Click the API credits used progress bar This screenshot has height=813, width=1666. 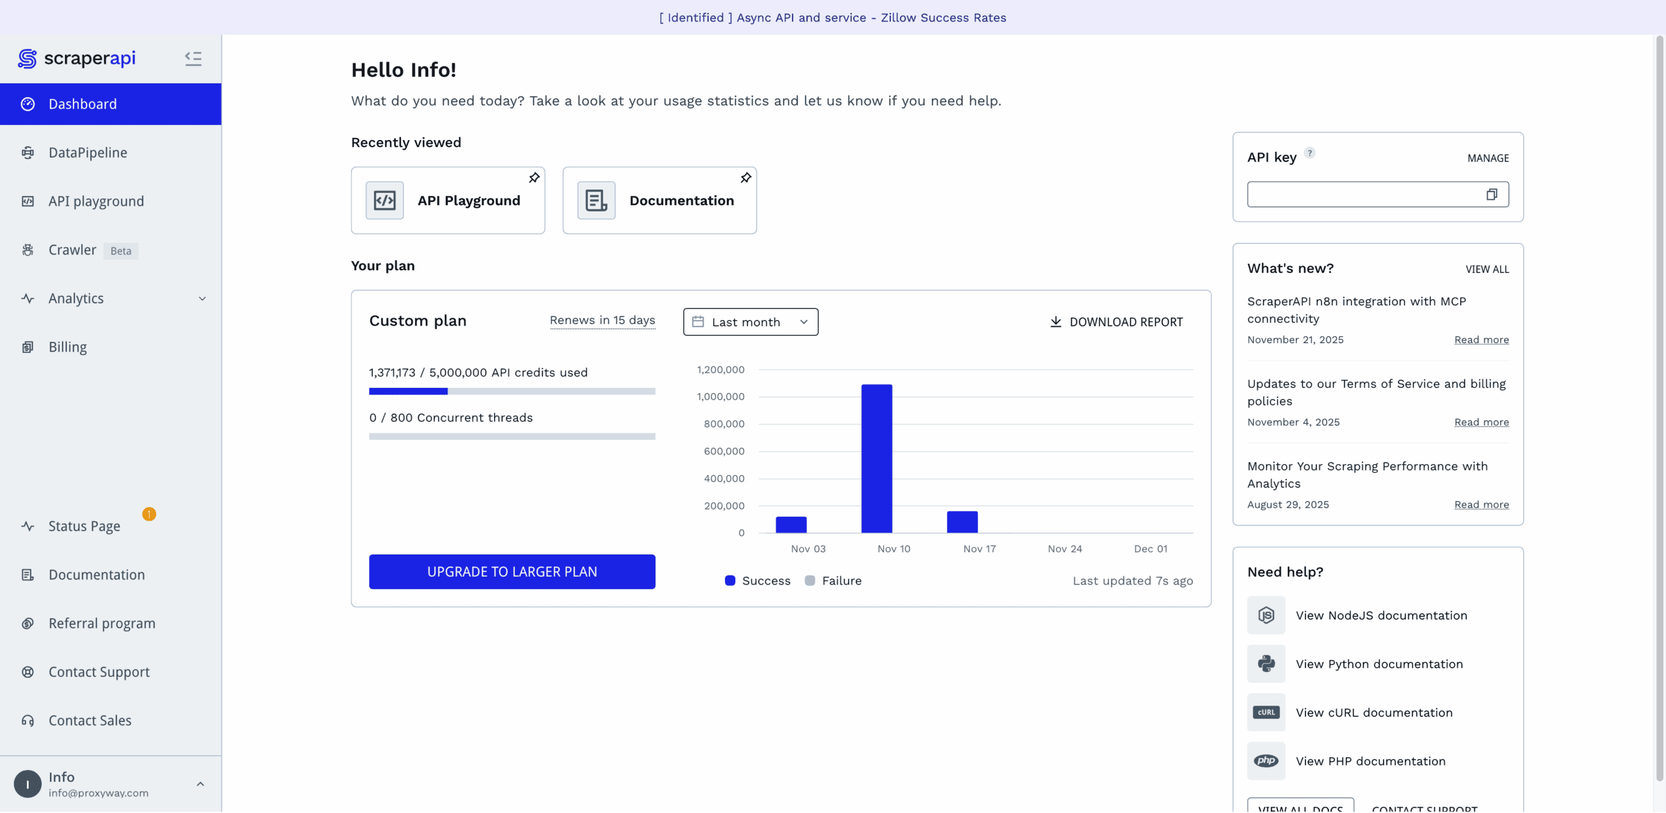click(x=512, y=391)
